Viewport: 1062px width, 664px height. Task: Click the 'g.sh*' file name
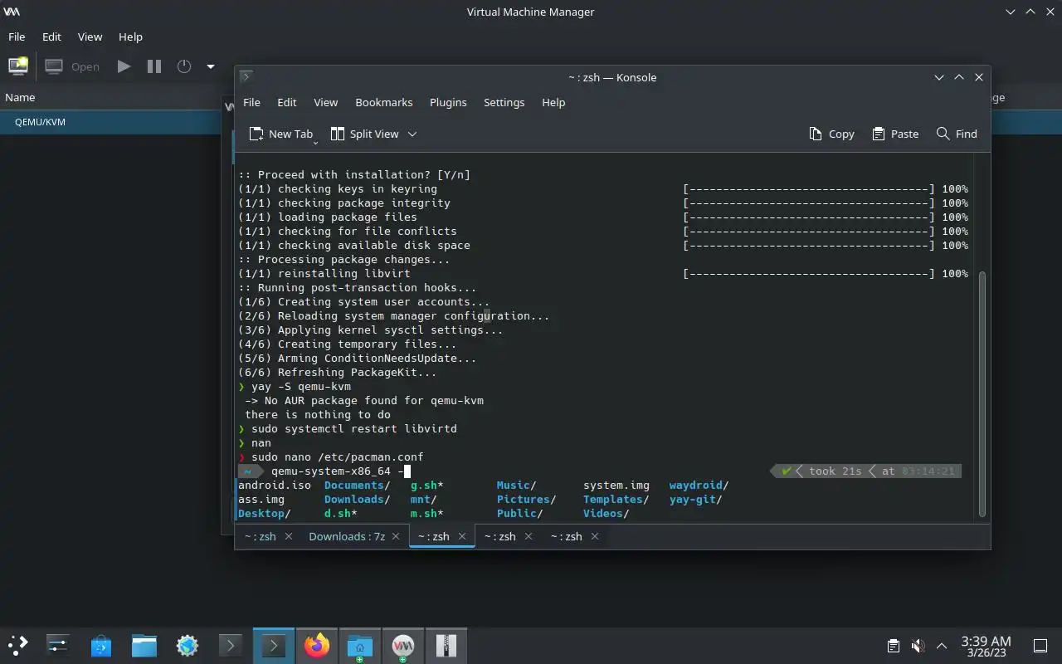pos(427,485)
